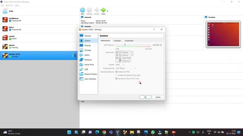Open the weather widget on the taskbar
243x136 pixels.
[x=12, y=132]
